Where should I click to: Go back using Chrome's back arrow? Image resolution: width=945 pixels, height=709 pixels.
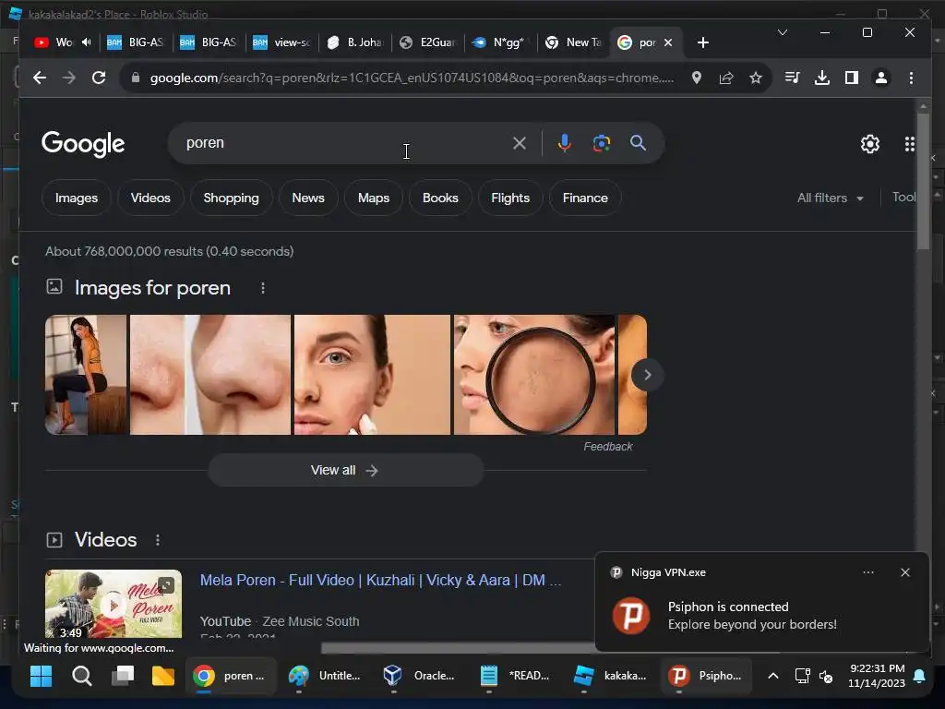pyautogui.click(x=40, y=78)
